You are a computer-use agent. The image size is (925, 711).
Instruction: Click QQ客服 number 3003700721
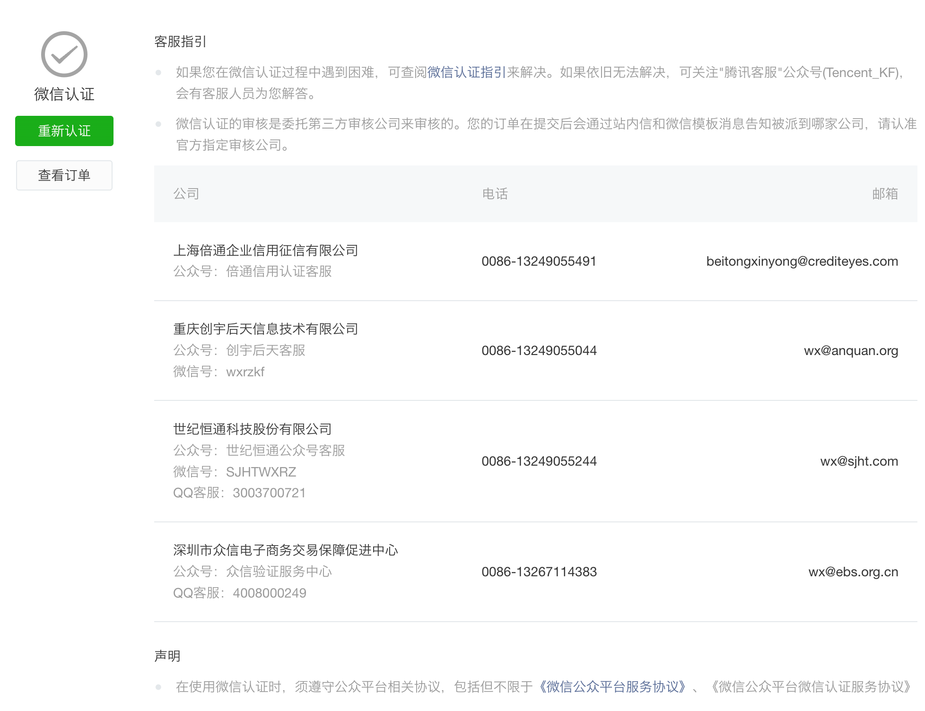[269, 493]
